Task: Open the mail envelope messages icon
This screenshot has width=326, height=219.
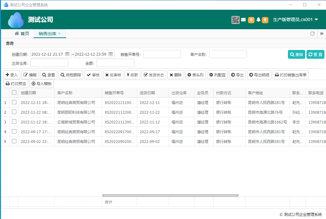Action: pyautogui.click(x=244, y=20)
